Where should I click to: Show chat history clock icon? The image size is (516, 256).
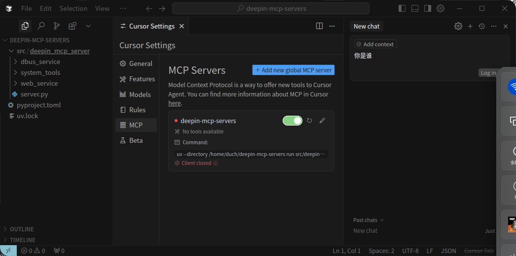tap(482, 26)
